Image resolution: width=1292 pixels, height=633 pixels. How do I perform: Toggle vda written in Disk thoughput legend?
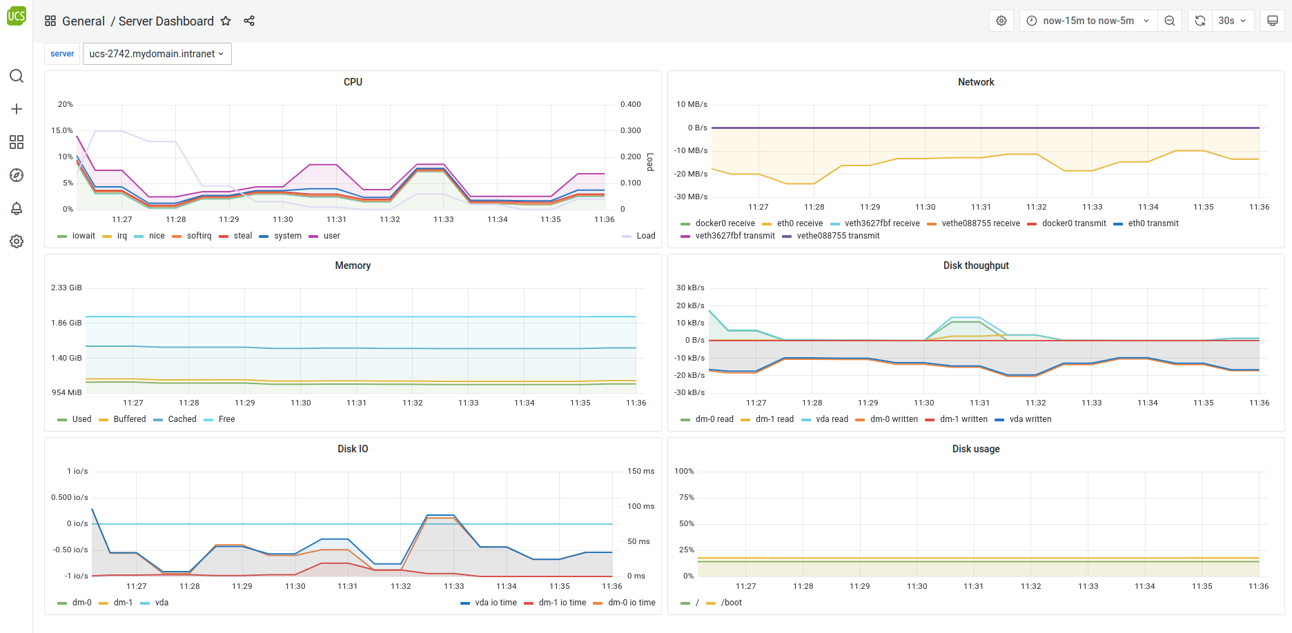point(1030,419)
